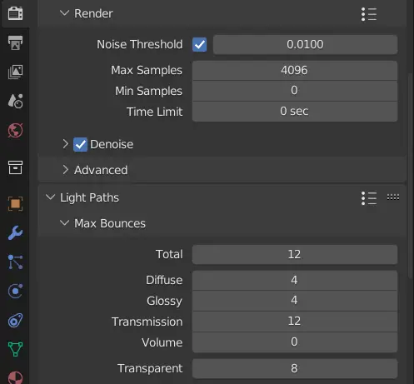Click the Total bounces value field

coord(295,254)
